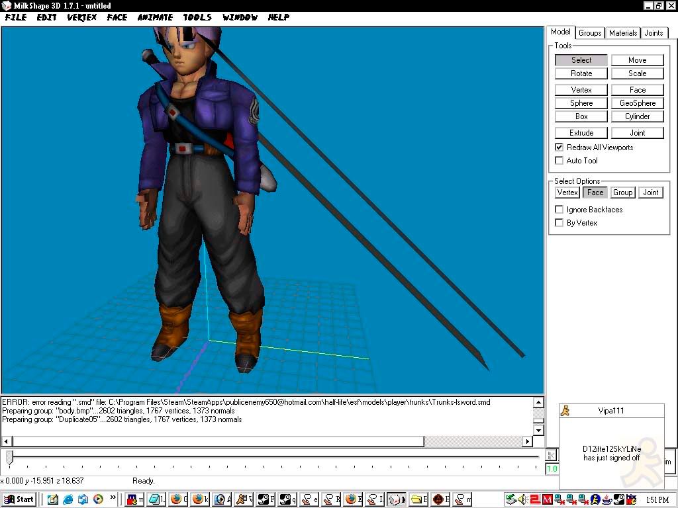The image size is (678, 508).
Task: Launch Windows Media Player from Quick Launch
Action: point(98,499)
